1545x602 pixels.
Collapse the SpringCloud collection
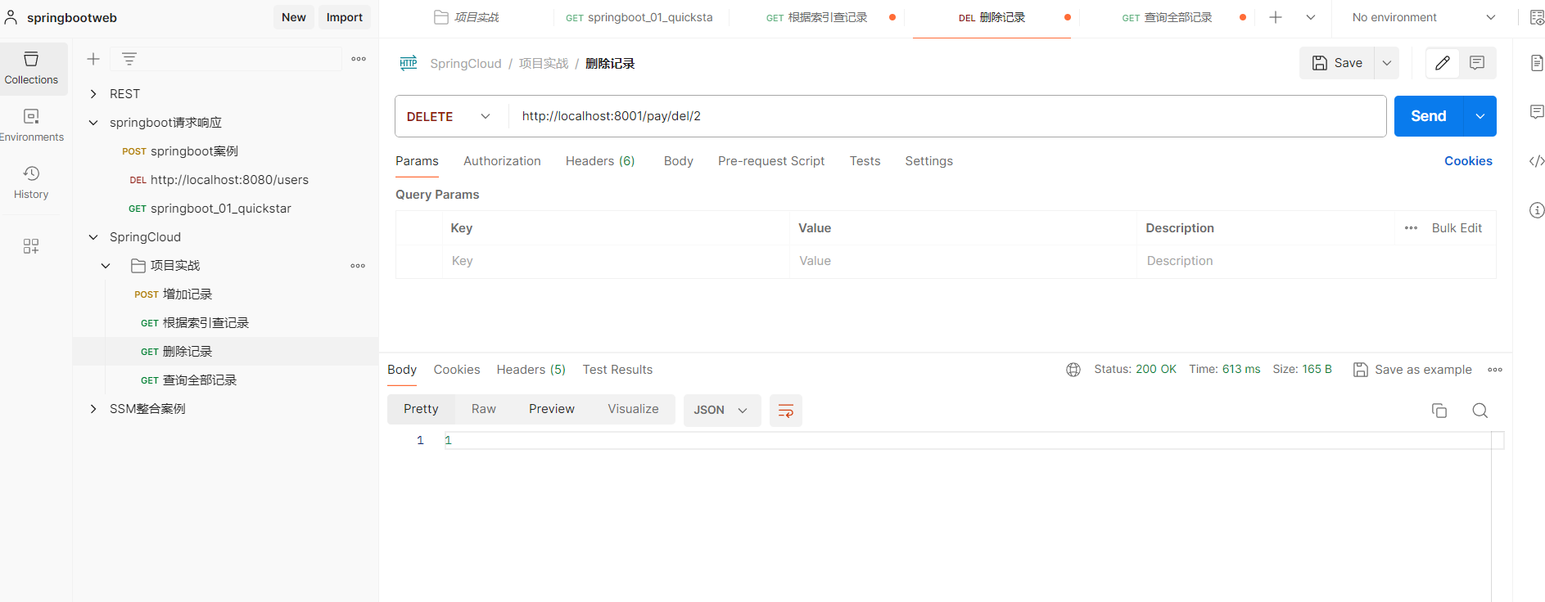click(x=93, y=237)
